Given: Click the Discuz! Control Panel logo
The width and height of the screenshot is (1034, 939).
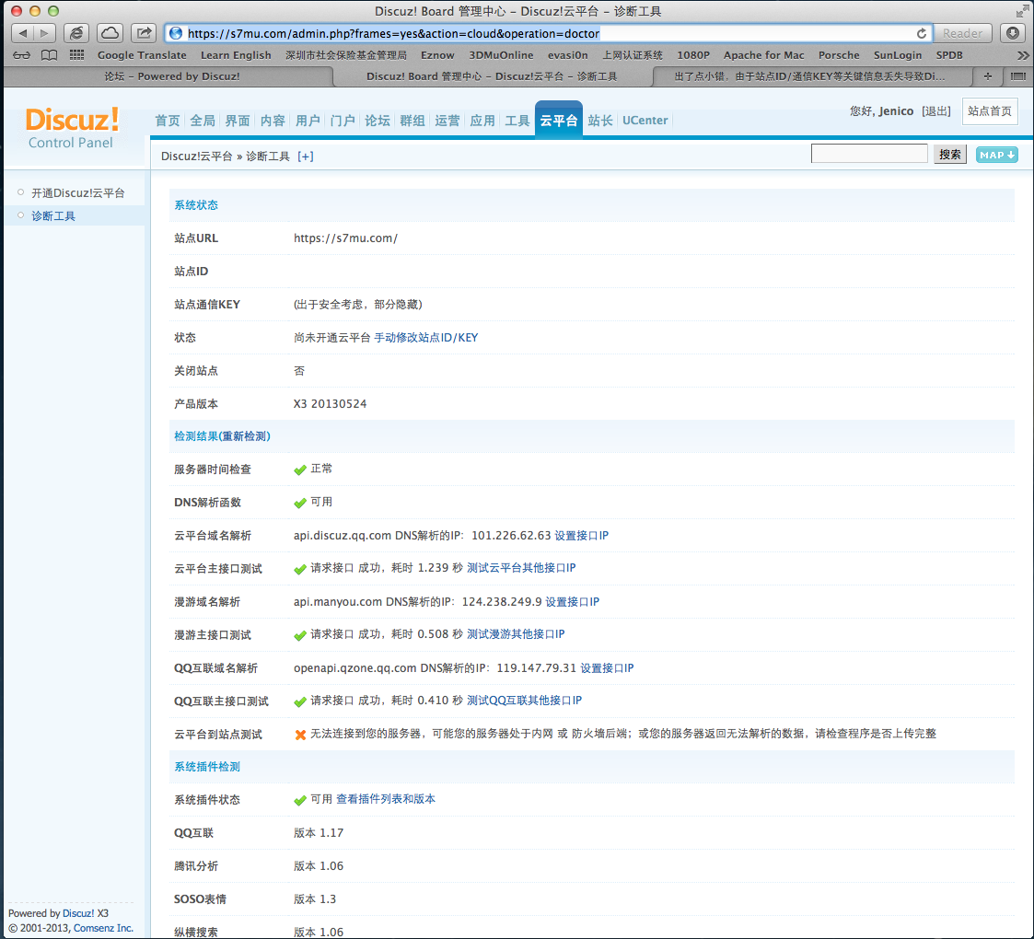Looking at the screenshot, I should pos(71,128).
